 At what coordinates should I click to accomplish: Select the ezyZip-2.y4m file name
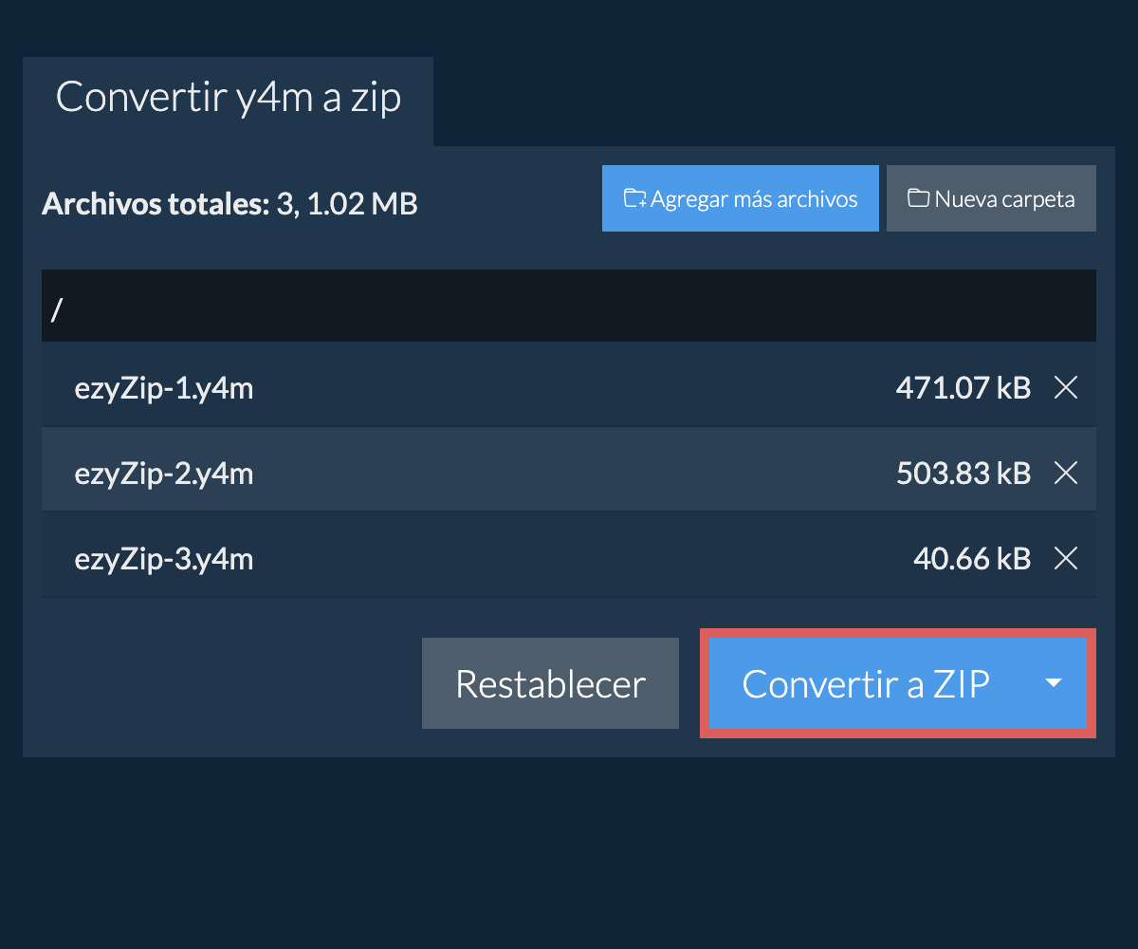pyautogui.click(x=164, y=473)
